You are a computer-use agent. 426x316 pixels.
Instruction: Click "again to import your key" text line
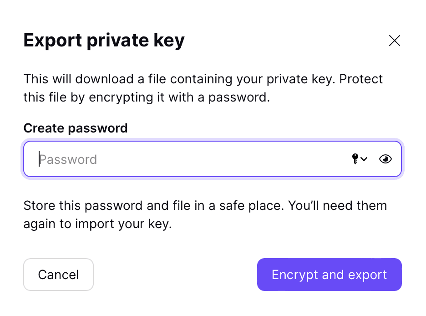(97, 224)
